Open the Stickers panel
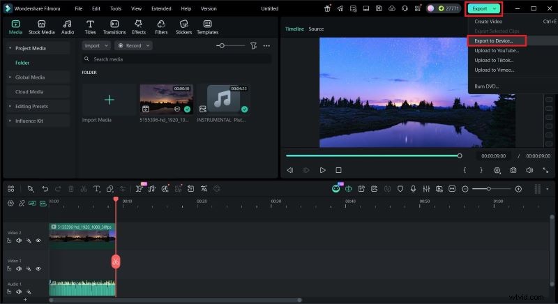 [183, 27]
